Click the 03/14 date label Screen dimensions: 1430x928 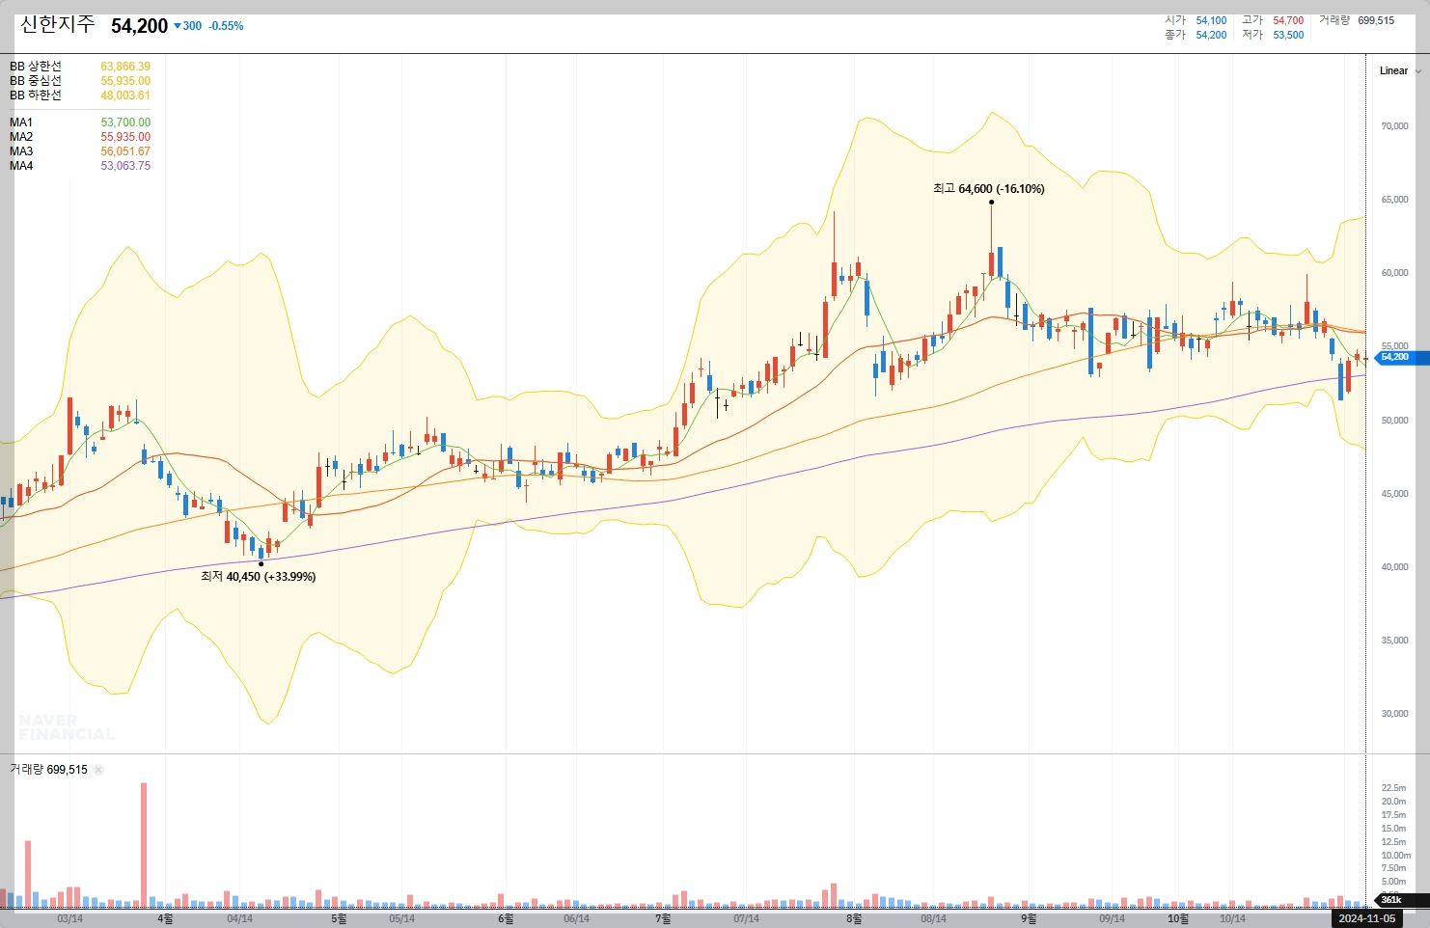coord(69,918)
